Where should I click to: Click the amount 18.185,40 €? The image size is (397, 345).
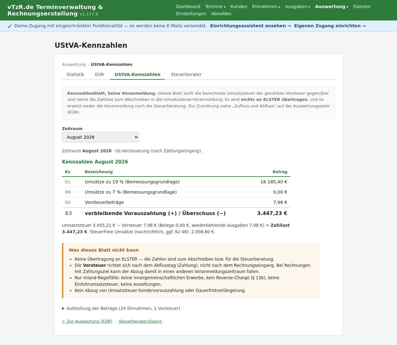274,182
